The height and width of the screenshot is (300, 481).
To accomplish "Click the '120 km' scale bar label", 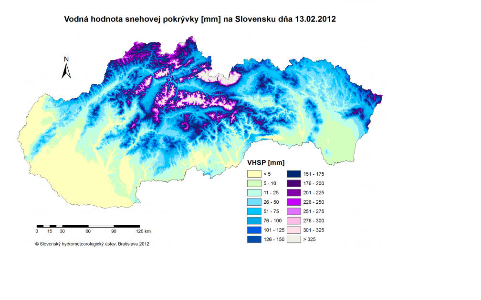I will (143, 231).
